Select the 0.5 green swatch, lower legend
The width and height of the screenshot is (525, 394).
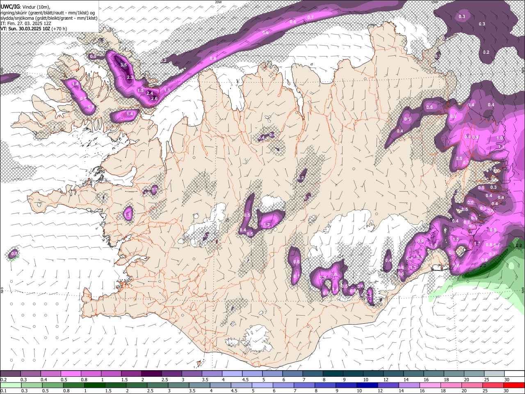click(53, 385)
